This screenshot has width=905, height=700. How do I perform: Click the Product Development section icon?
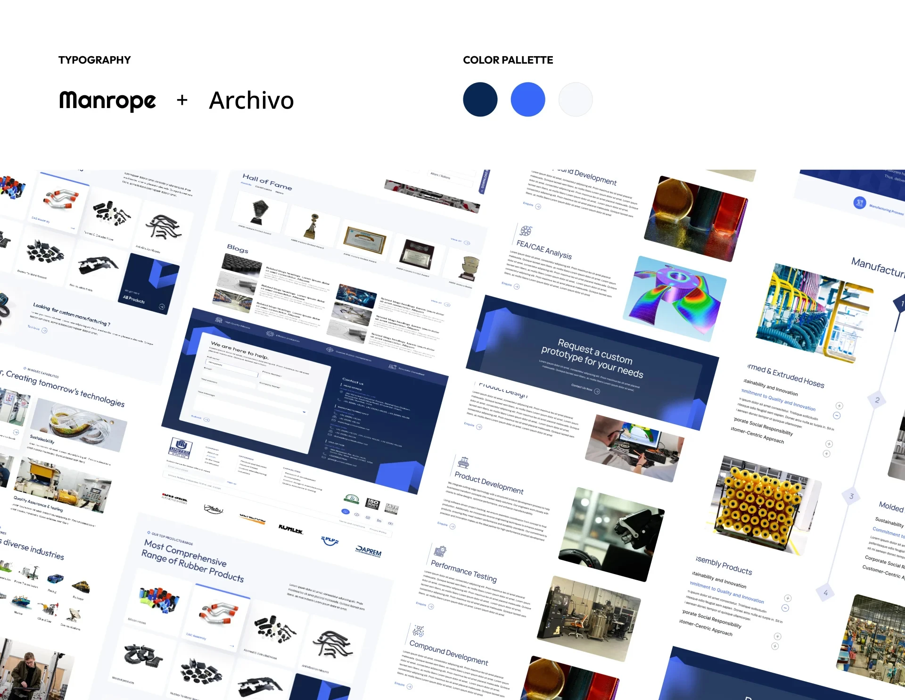(x=464, y=462)
